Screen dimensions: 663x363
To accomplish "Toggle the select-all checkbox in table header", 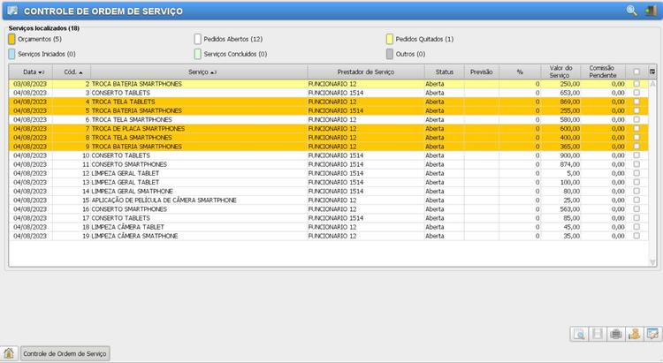I will point(636,72).
